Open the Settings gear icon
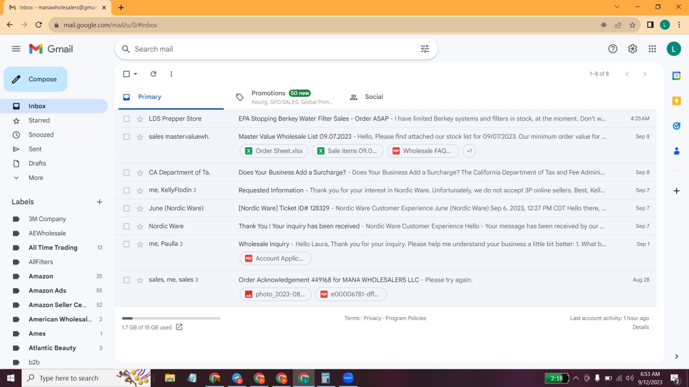The width and height of the screenshot is (689, 387). (632, 49)
